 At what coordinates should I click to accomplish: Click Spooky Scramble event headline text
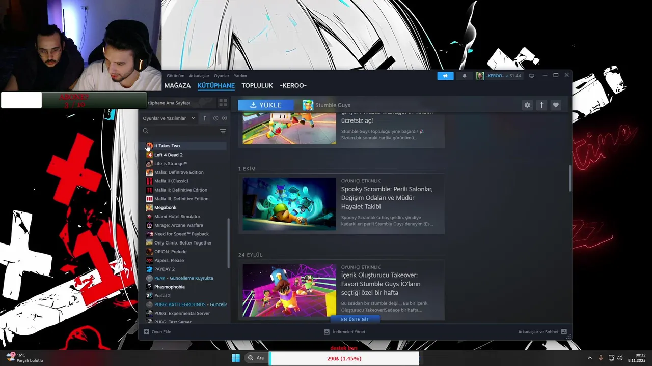tap(387, 198)
